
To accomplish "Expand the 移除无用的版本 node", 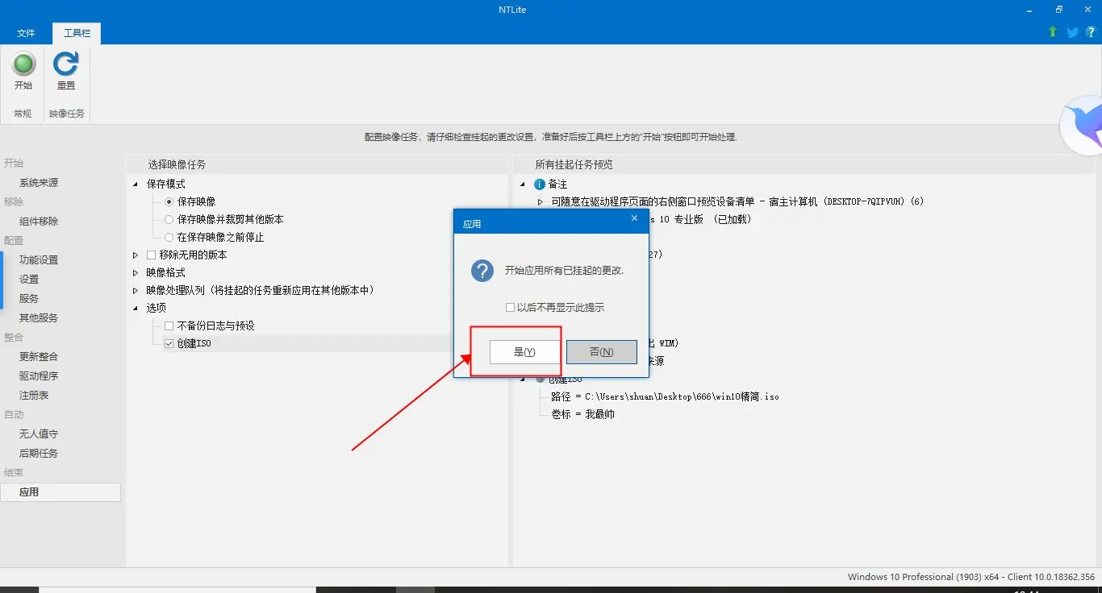I will click(136, 255).
